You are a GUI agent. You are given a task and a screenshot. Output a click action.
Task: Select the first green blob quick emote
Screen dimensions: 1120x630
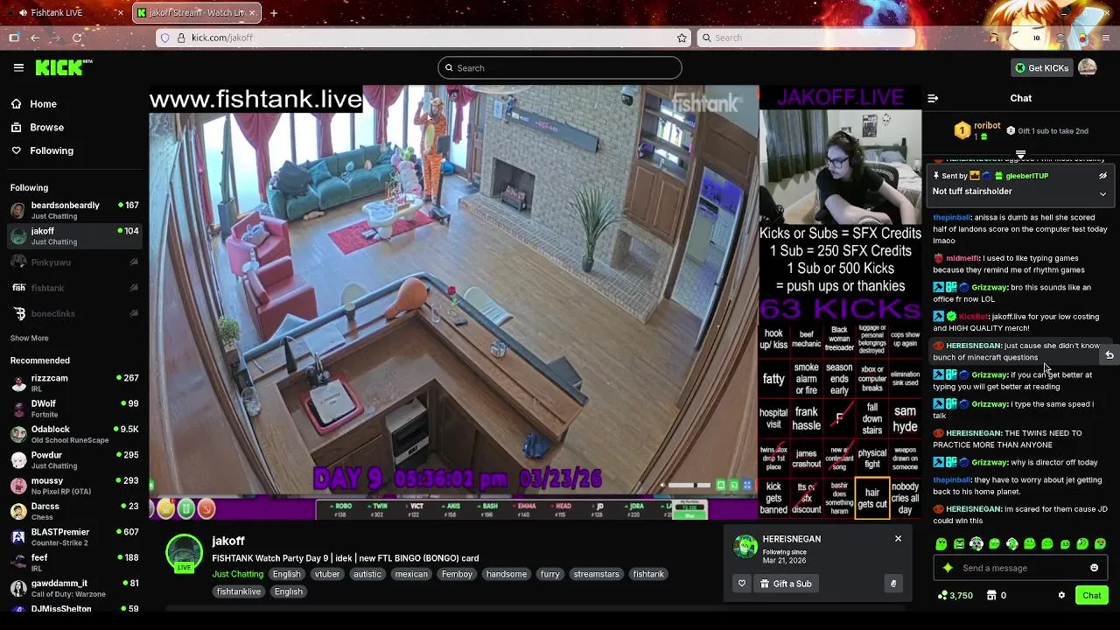click(941, 544)
